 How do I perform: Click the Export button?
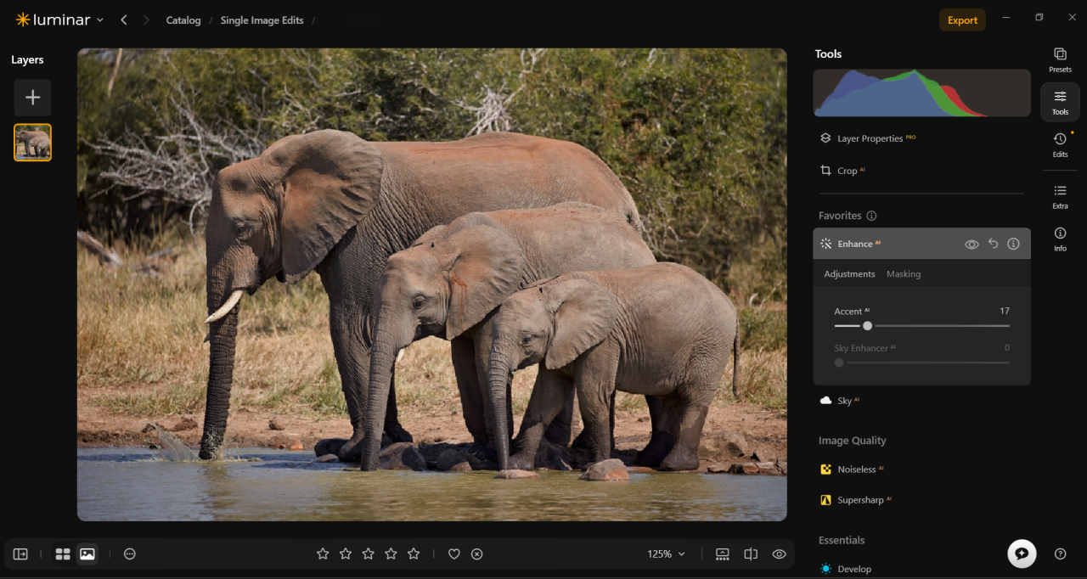[962, 20]
